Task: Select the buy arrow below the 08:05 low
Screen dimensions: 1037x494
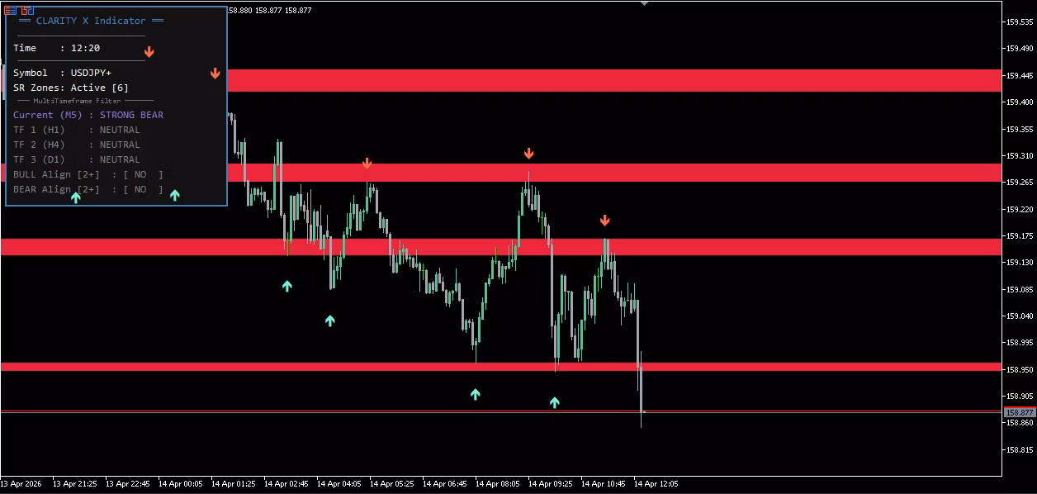Action: point(475,394)
